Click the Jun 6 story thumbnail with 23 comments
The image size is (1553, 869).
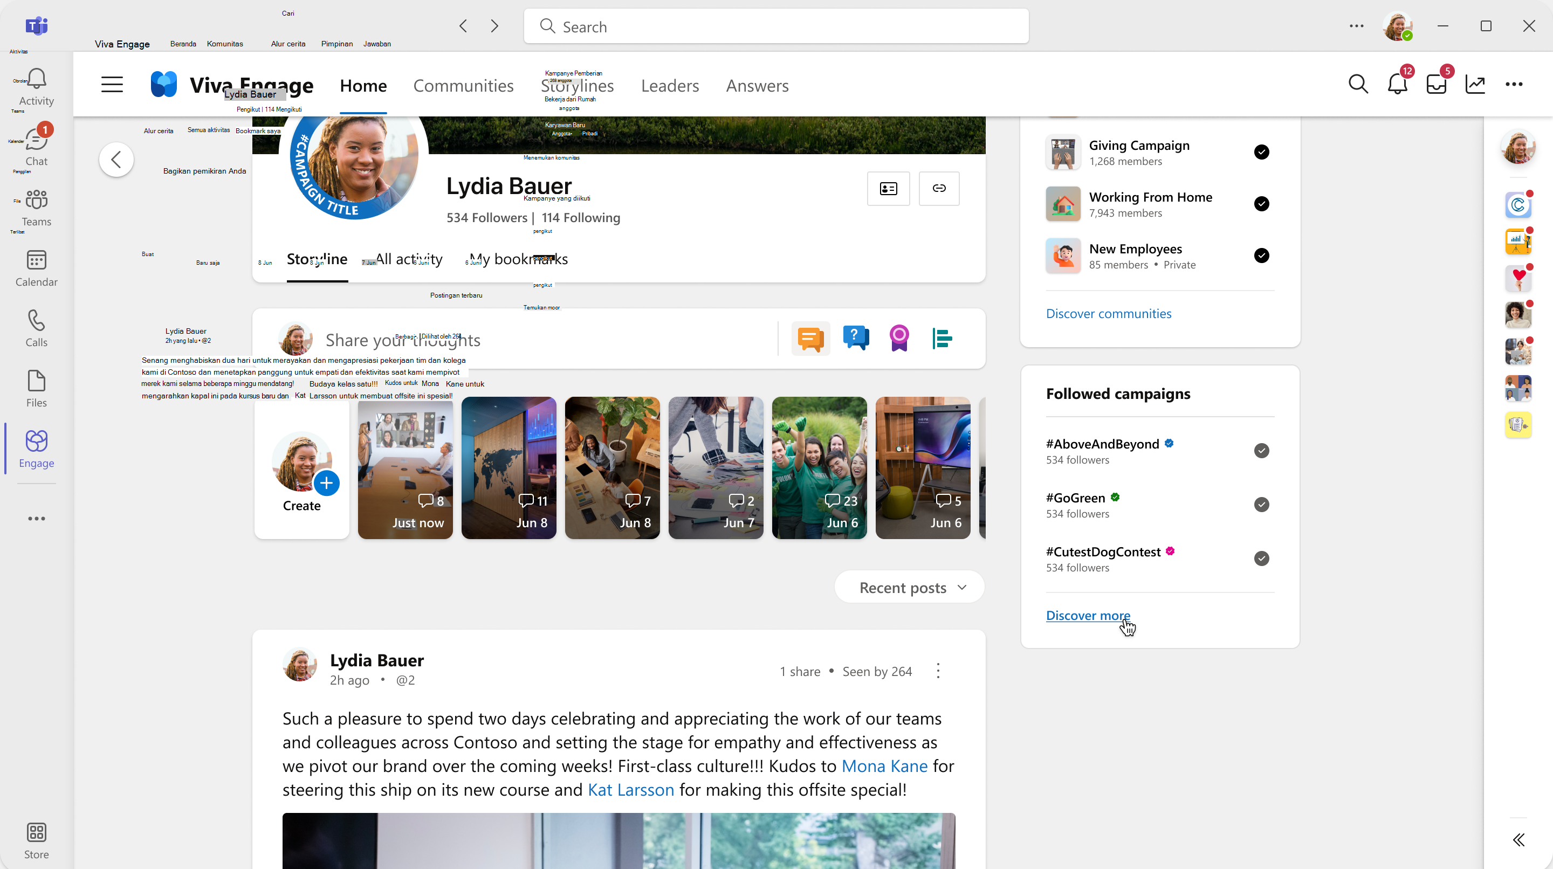coord(819,467)
